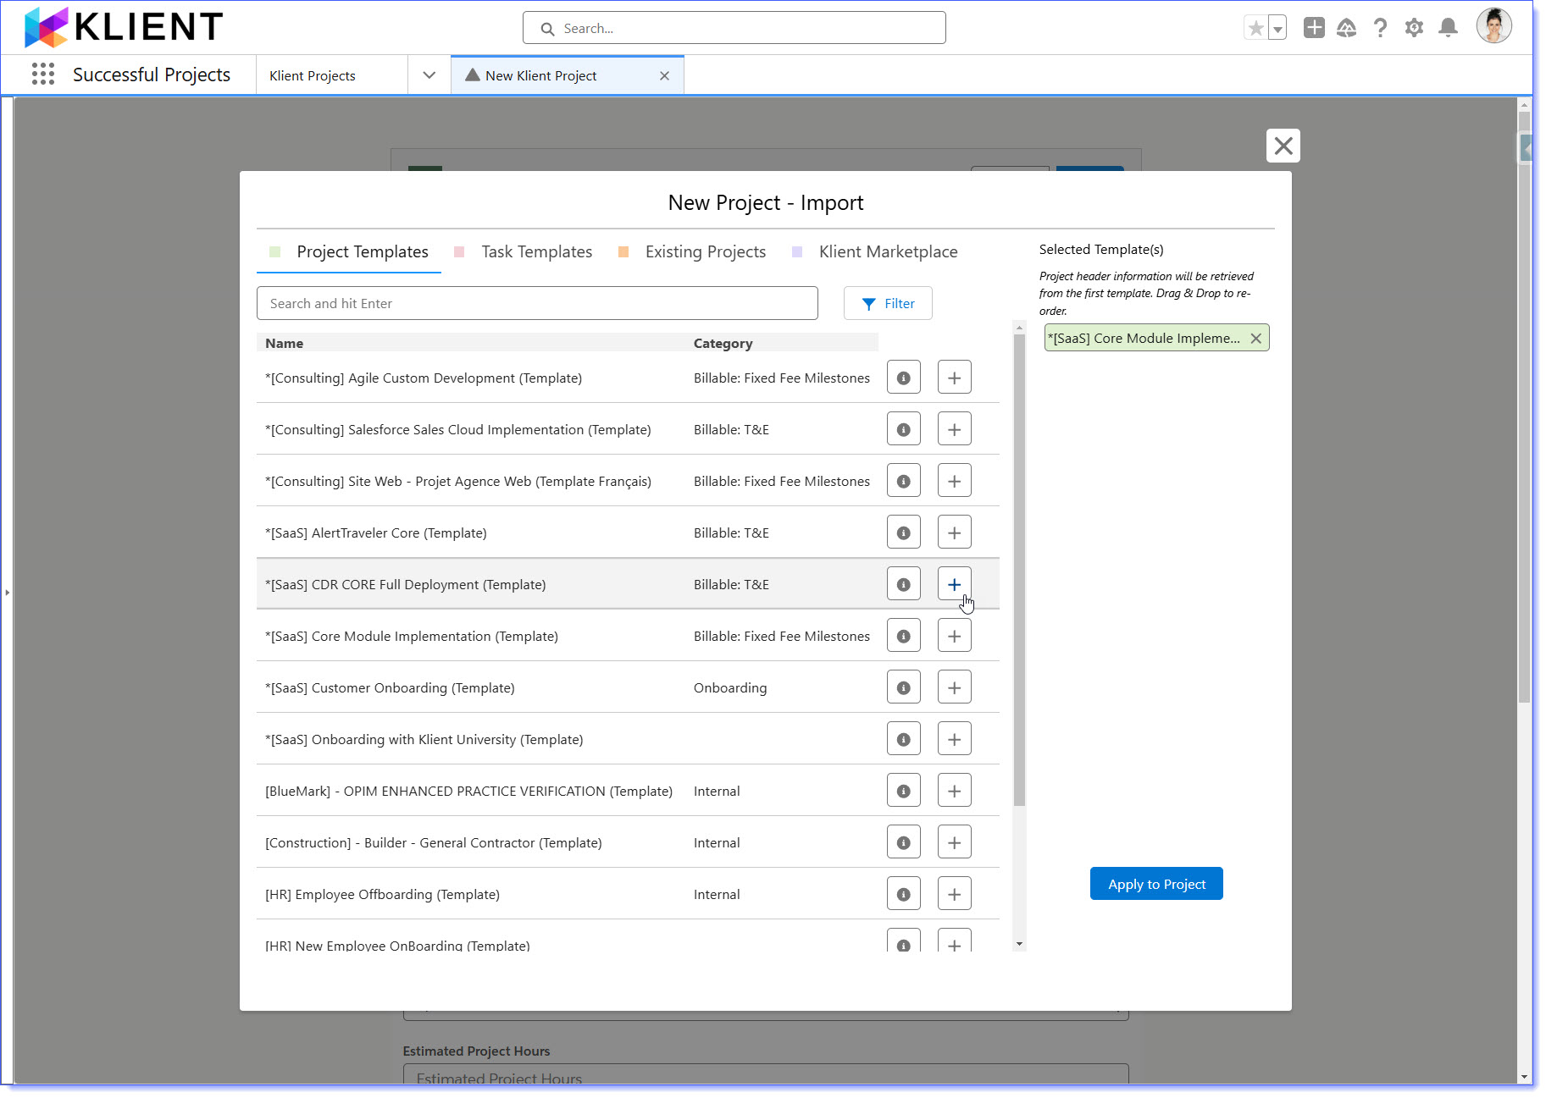Select row [HR] Employee Offboarding (Template)
1546x1098 pixels.
tap(628, 894)
